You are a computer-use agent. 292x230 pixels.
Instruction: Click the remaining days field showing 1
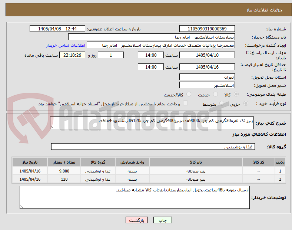point(111,55)
